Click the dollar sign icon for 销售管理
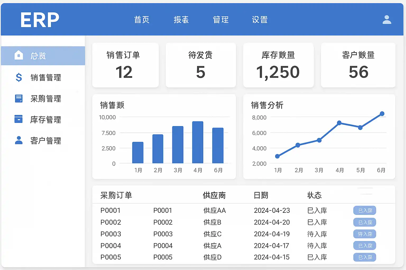 [19, 77]
